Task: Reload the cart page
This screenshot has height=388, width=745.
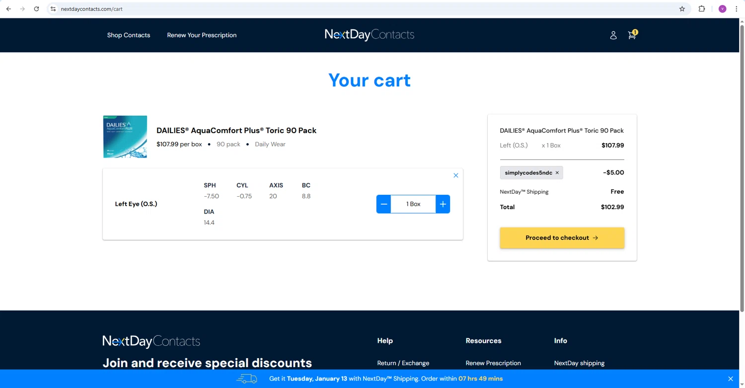Action: pos(36,9)
